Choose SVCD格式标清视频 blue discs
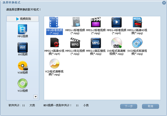167x116 pixels. [137, 43]
